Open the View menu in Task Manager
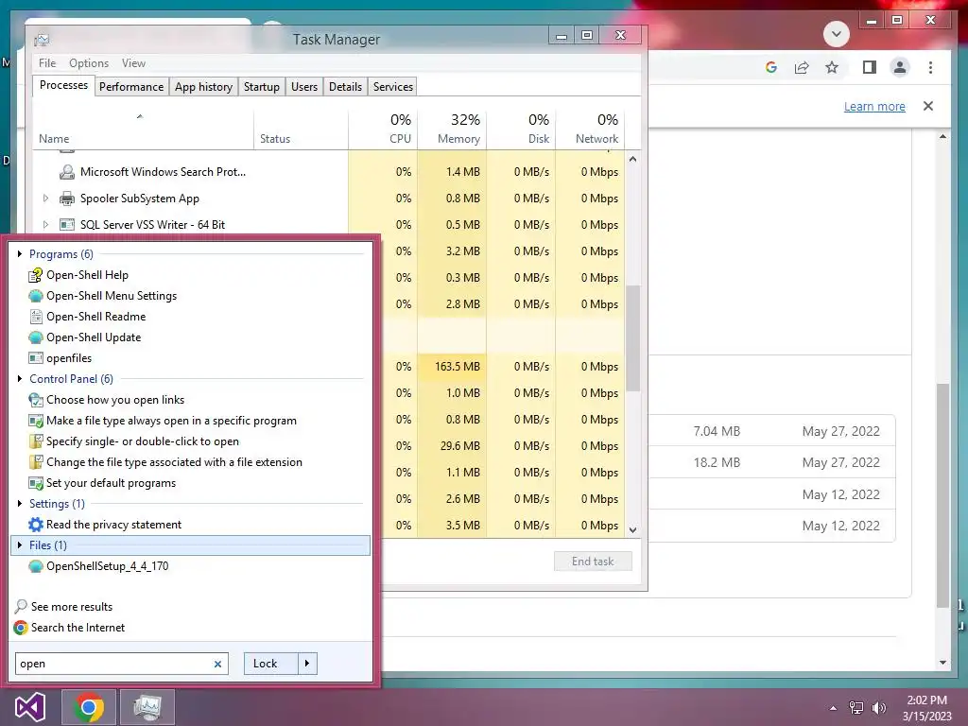 [133, 63]
